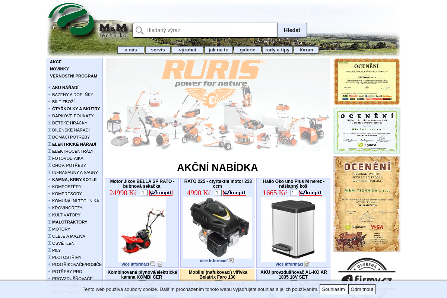Open the yellow OCENĚNÍ 2011 certificate
The image size is (447, 298).
pos(367,82)
